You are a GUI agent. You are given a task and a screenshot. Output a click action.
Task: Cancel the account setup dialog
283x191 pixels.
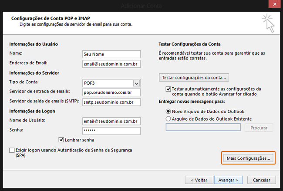coord(261,179)
